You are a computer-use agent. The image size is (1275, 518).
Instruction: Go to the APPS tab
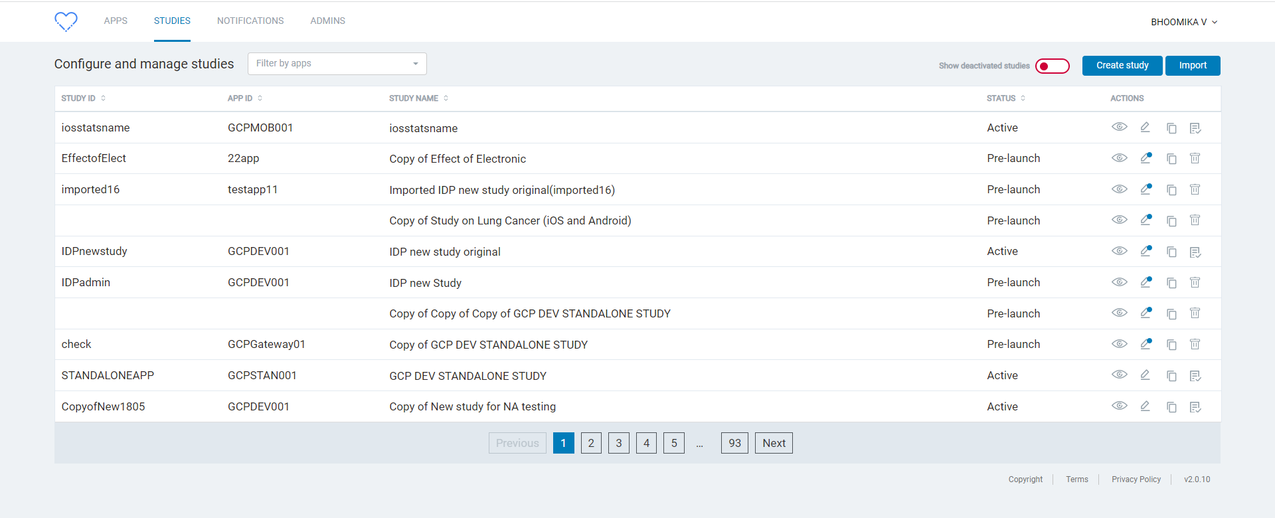[116, 21]
